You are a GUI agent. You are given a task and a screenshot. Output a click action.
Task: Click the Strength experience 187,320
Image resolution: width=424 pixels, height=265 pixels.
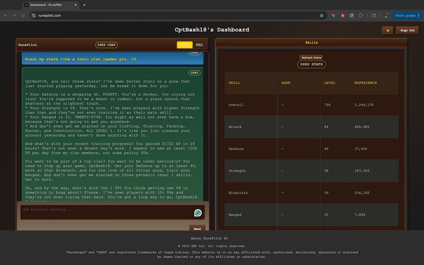tap(362, 171)
